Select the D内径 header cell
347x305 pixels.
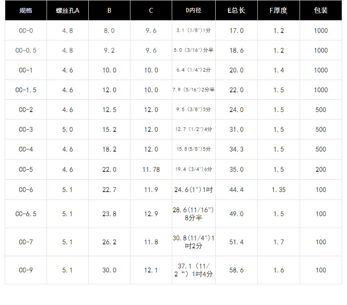point(193,11)
